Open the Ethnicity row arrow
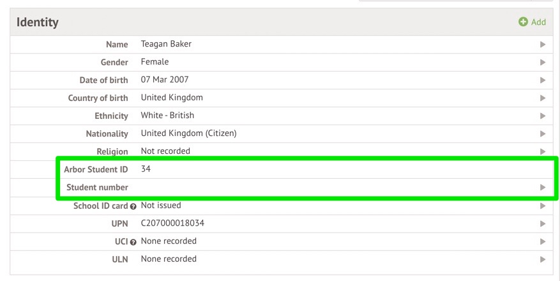 coord(542,116)
